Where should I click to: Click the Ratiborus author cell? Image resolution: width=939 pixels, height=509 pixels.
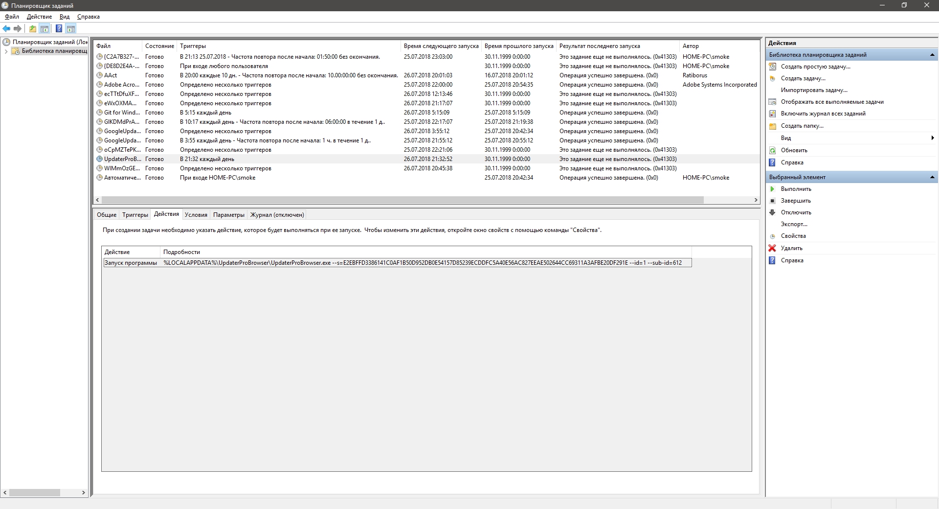tap(695, 75)
